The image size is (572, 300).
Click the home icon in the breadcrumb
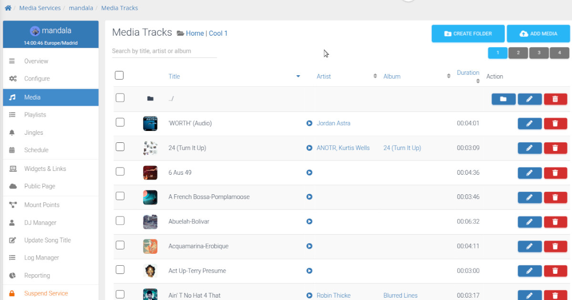[x=8, y=8]
